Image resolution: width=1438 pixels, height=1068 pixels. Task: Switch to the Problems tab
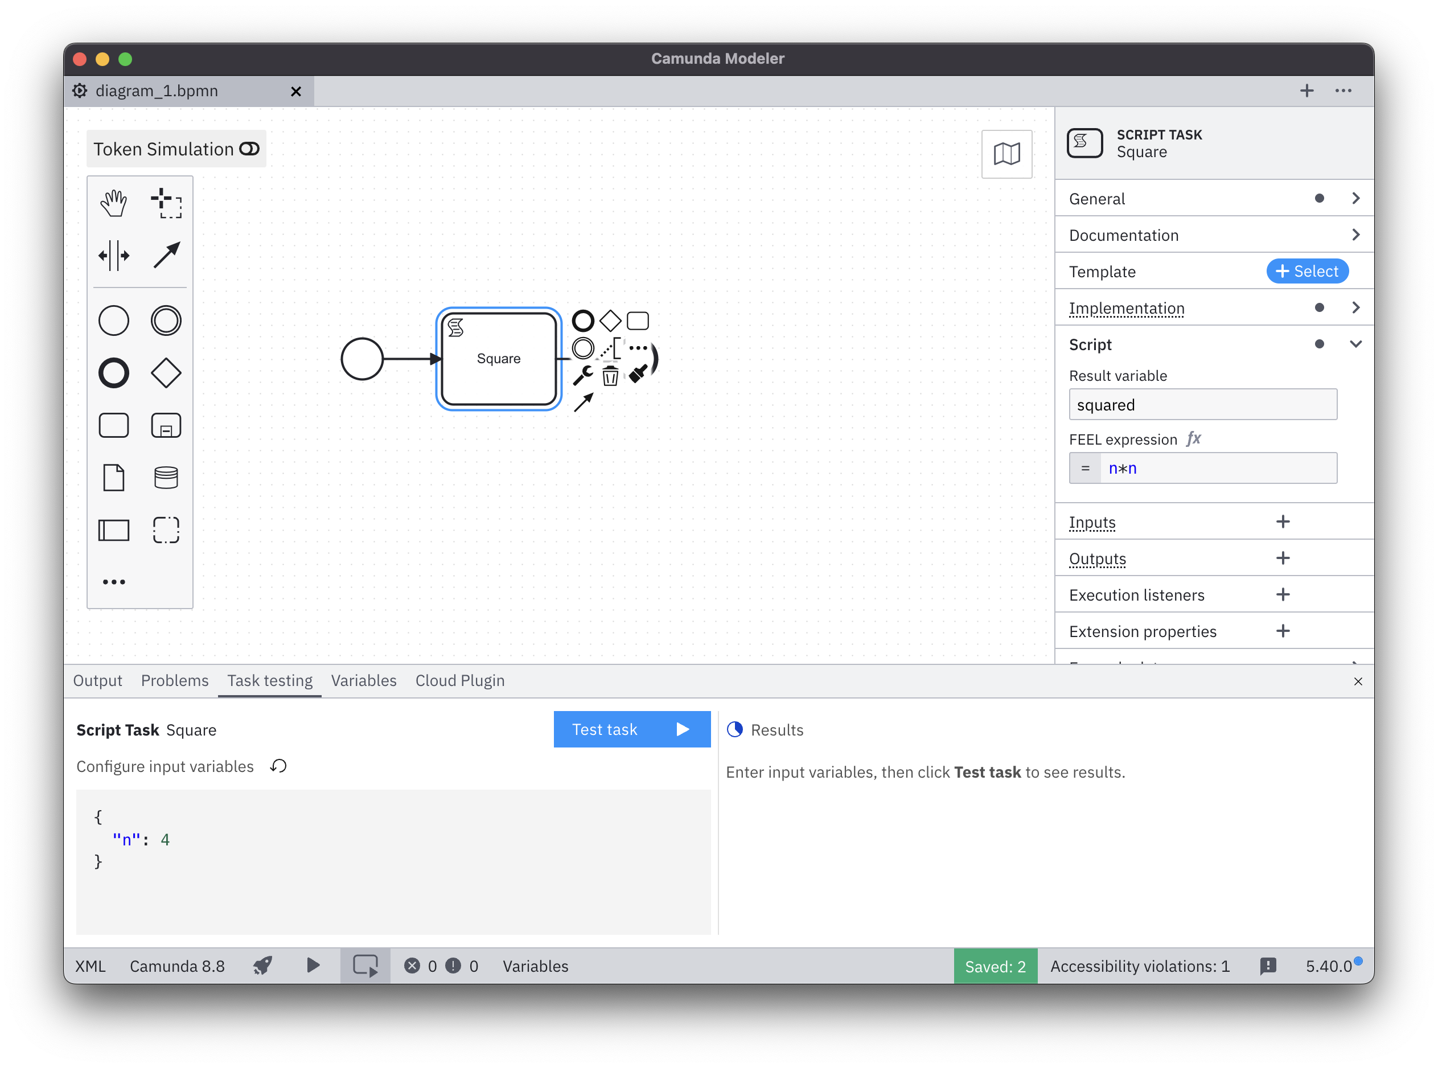(175, 680)
